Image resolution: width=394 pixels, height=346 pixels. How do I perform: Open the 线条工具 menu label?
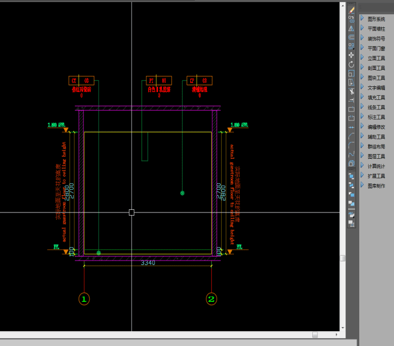coord(376,107)
